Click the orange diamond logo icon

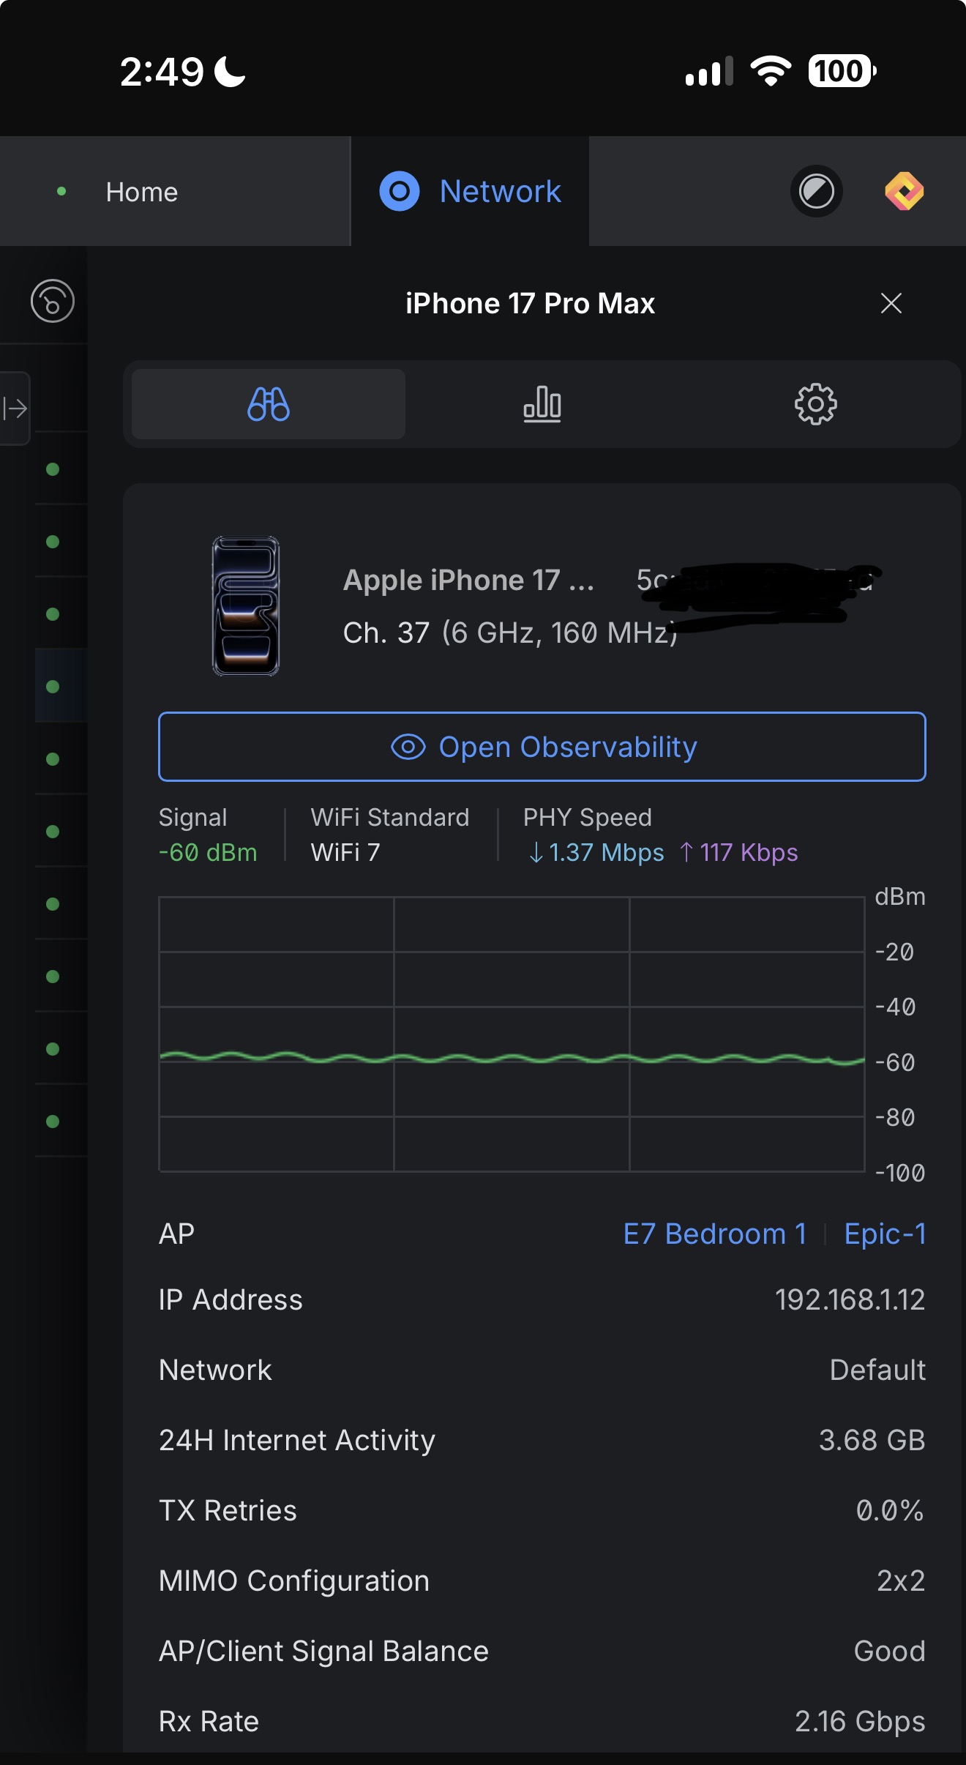coord(905,192)
